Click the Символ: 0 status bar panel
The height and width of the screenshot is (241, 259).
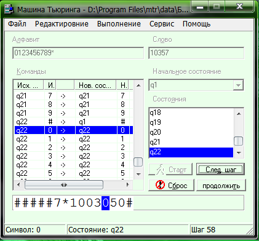click(x=35, y=230)
